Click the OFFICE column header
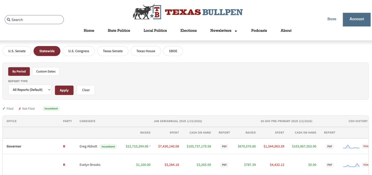The height and width of the screenshot is (175, 372). pyautogui.click(x=11, y=121)
